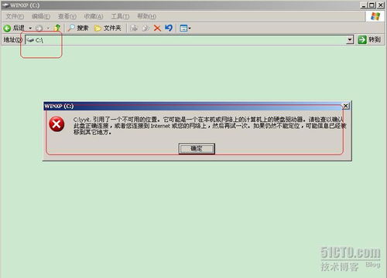387x278 pixels.
Task: Expand the Views button dropdown arrow
Action: [190, 28]
